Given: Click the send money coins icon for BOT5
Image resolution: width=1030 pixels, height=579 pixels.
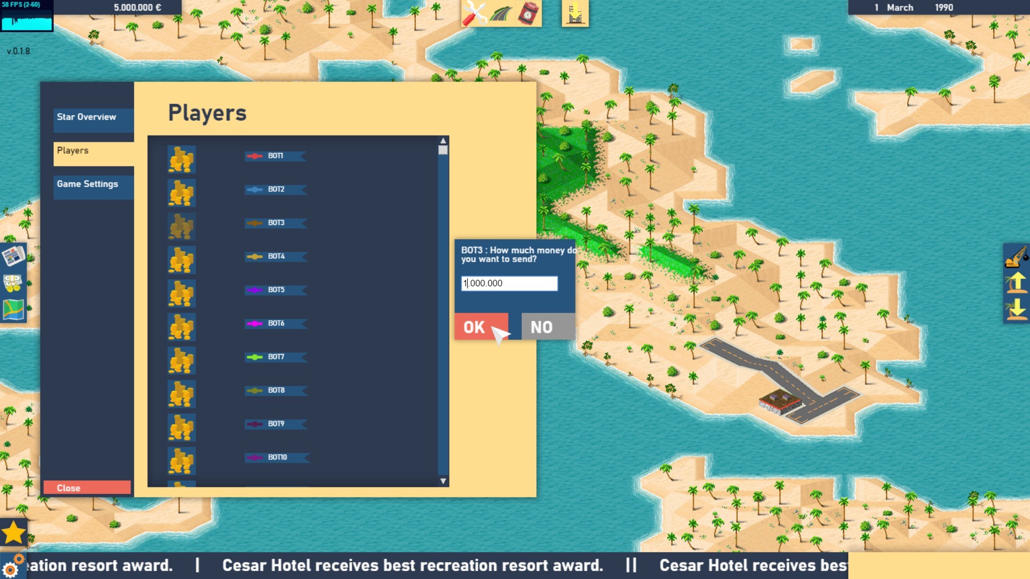Looking at the screenshot, I should coord(181,293).
